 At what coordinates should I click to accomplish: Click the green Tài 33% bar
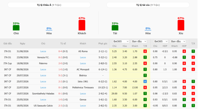tap(115, 28)
